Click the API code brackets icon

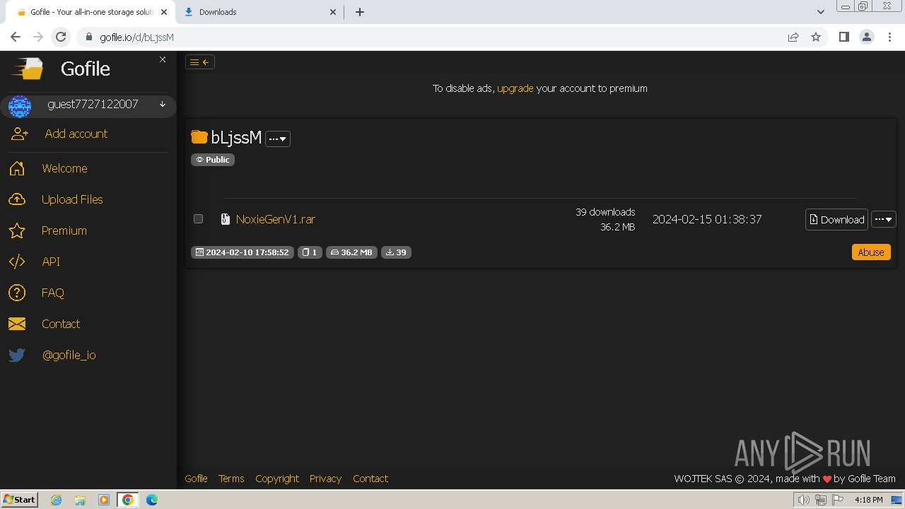(17, 262)
